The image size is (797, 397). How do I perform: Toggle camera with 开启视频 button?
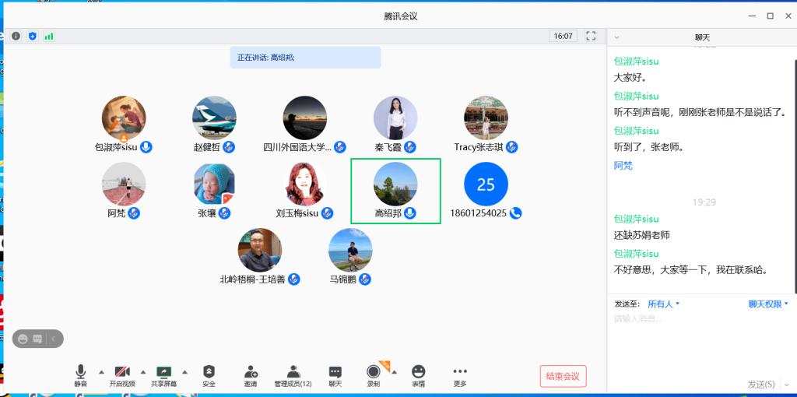[x=122, y=375]
